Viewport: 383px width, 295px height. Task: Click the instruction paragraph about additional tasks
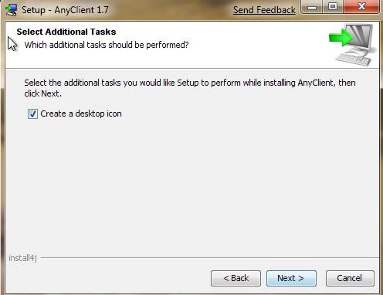pyautogui.click(x=190, y=88)
